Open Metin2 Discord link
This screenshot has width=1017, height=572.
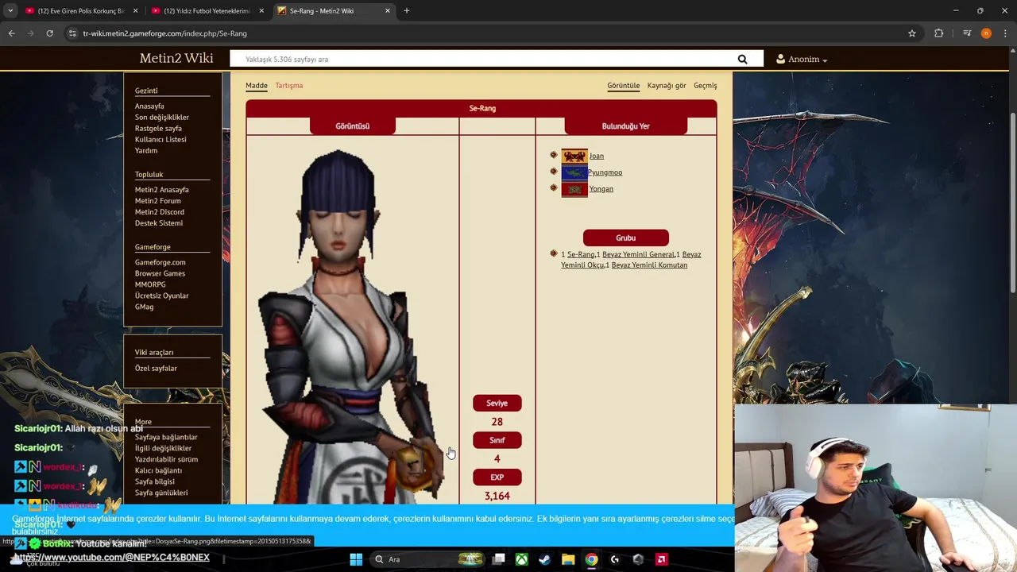point(160,211)
